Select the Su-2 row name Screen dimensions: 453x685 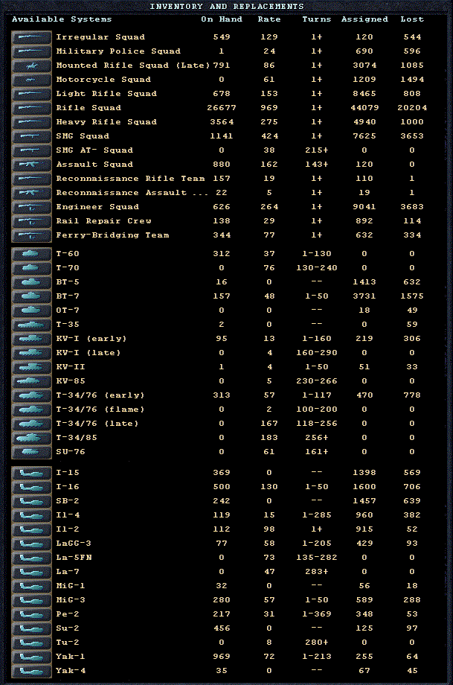click(68, 628)
